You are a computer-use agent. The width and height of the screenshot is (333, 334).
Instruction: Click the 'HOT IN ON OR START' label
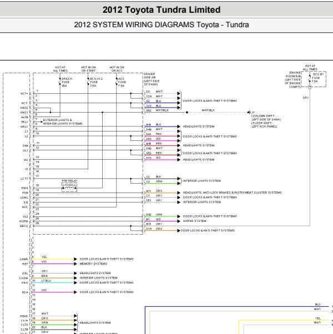coord(88,69)
